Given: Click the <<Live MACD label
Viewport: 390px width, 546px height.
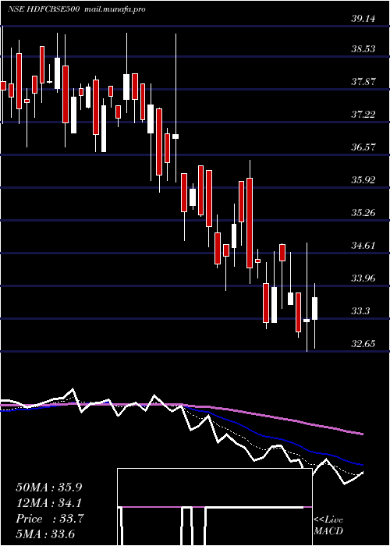Looking at the screenshot, I should click(328, 525).
